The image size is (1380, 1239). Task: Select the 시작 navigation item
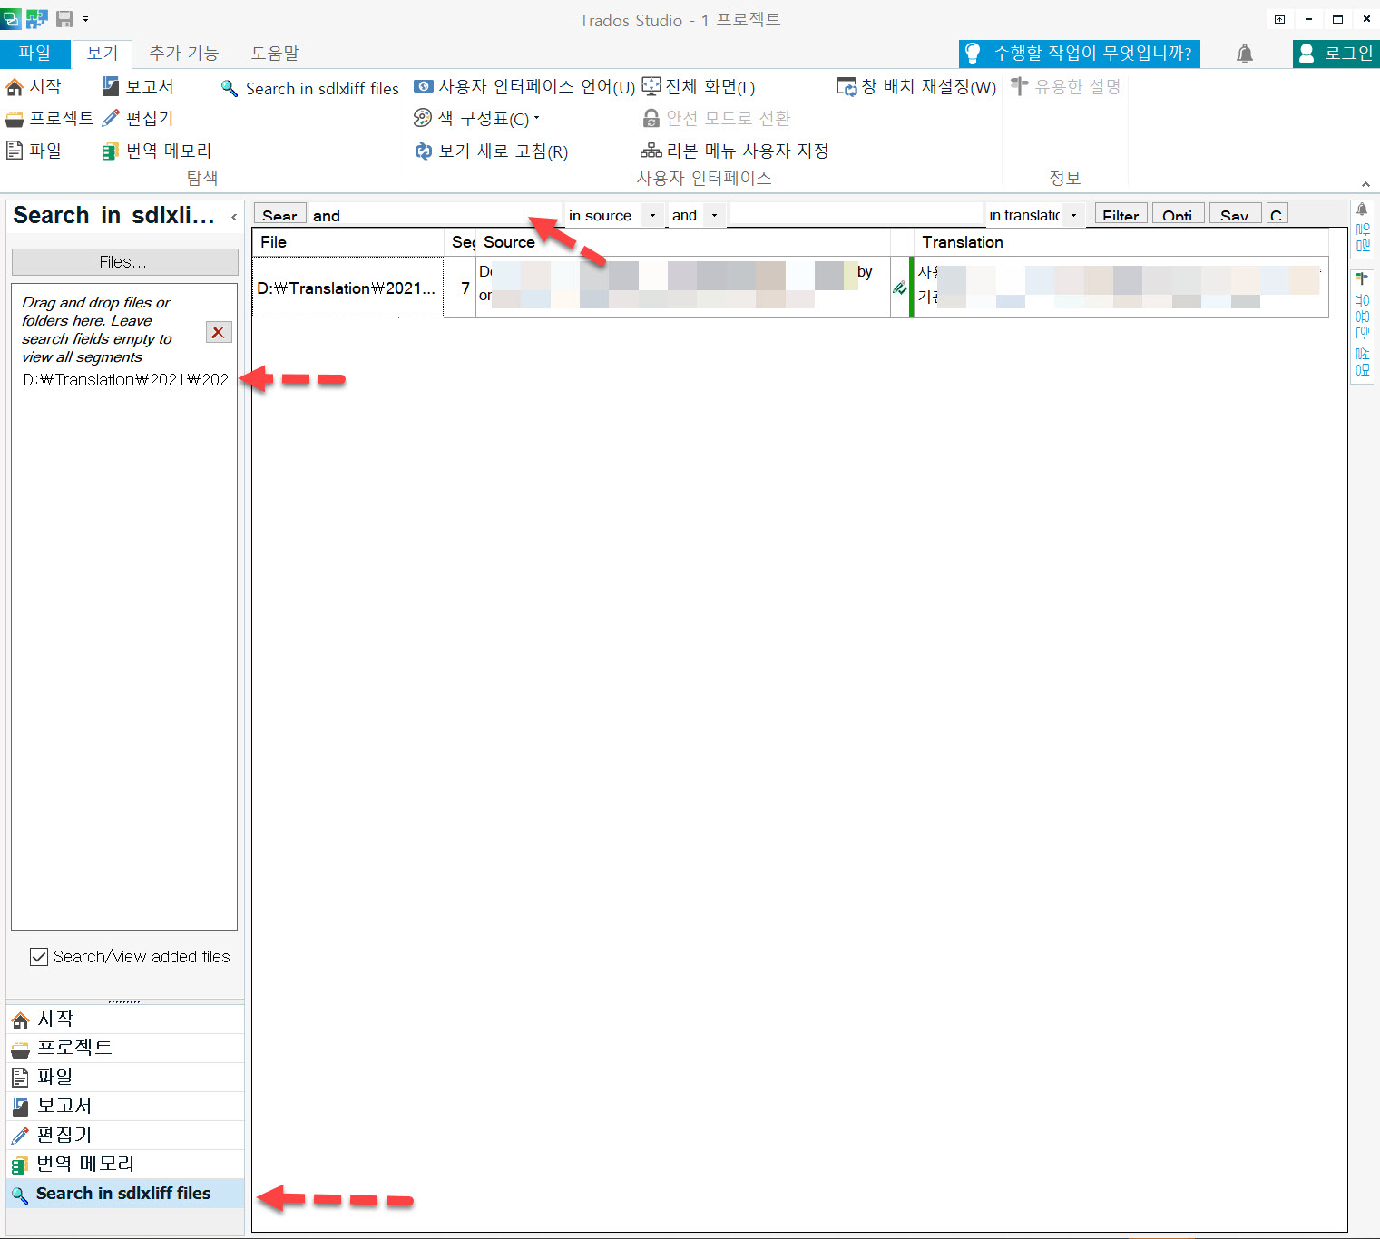[x=54, y=1019]
